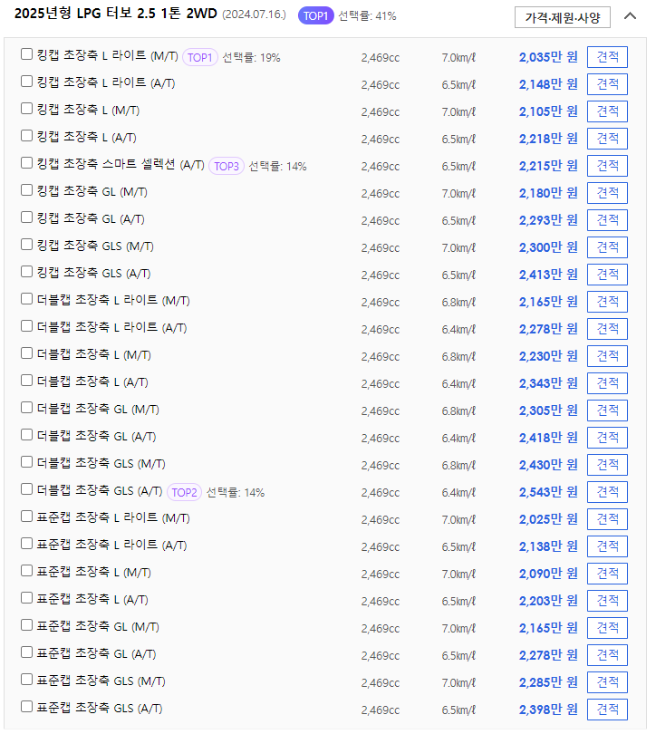Tick the 킹캡 초장축 L (M/T) checkbox
This screenshot has width=656, height=734.
[26, 109]
